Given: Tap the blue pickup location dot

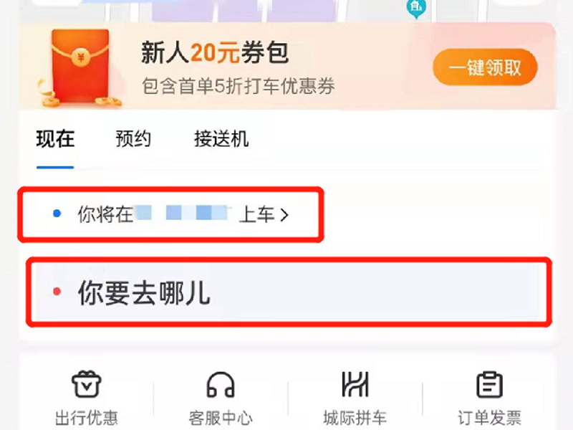Looking at the screenshot, I should [x=57, y=213].
